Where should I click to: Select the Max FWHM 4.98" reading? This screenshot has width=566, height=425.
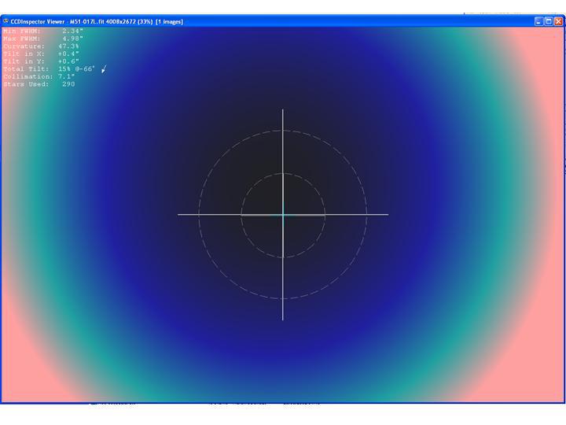(43, 39)
